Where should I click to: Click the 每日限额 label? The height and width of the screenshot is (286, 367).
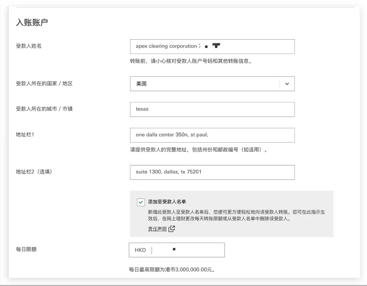click(x=26, y=249)
